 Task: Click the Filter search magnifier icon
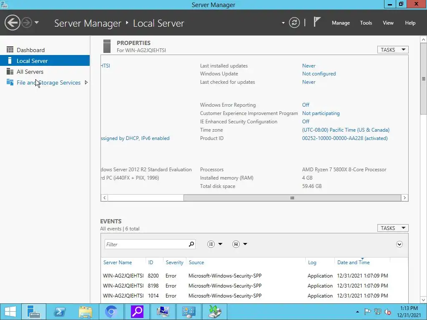coord(191,244)
